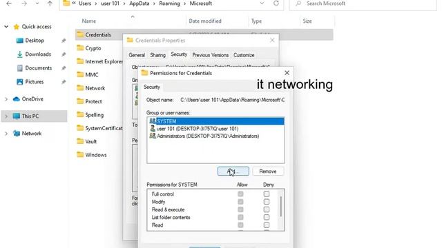Switch to General tab in Credentials Properties
This screenshot has width=442, height=248.
137,55
